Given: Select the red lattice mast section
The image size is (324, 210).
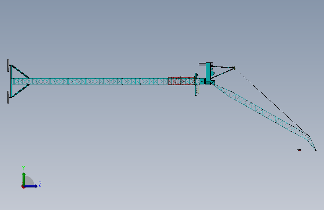Looking at the screenshot, I should point(182,81).
